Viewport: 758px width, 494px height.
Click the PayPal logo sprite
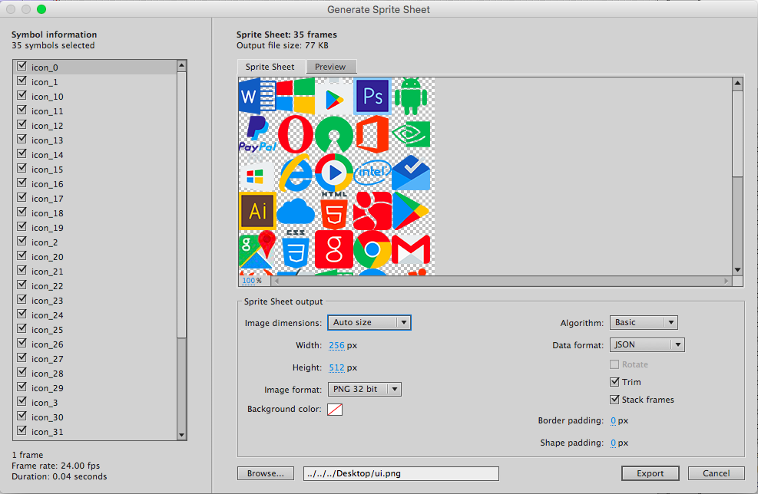257,134
